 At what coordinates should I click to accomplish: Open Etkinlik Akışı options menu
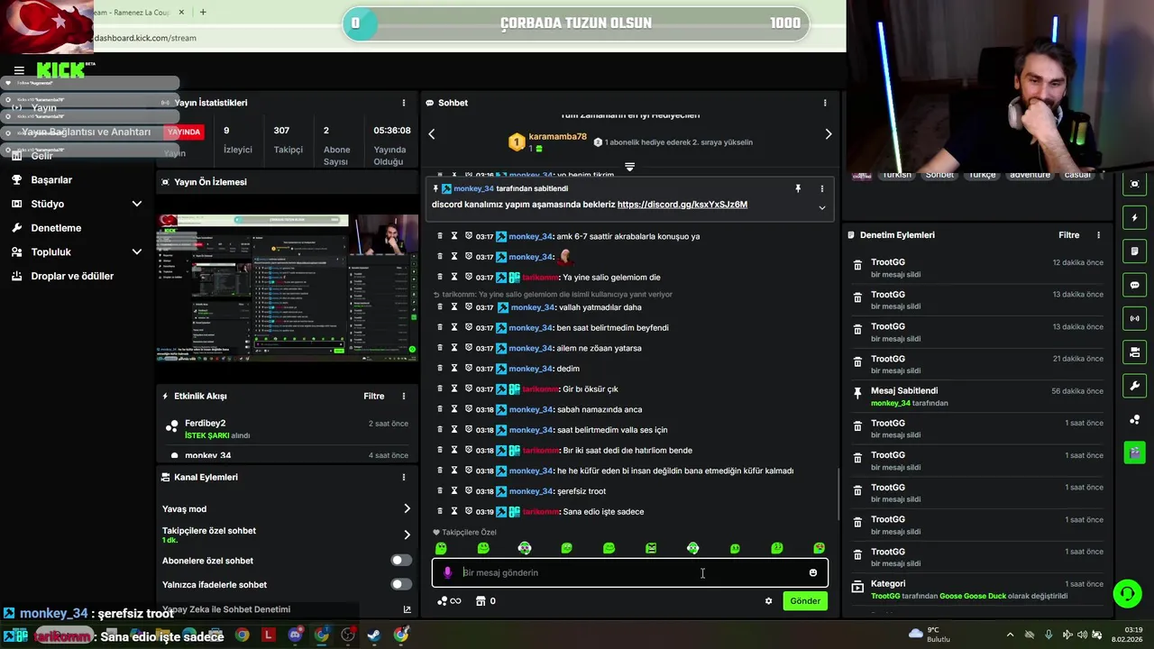(404, 396)
